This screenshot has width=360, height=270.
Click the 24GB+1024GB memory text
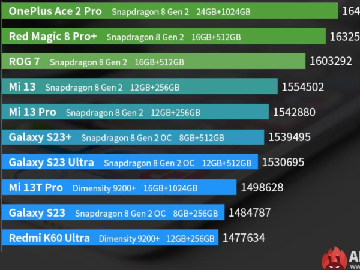tap(223, 12)
